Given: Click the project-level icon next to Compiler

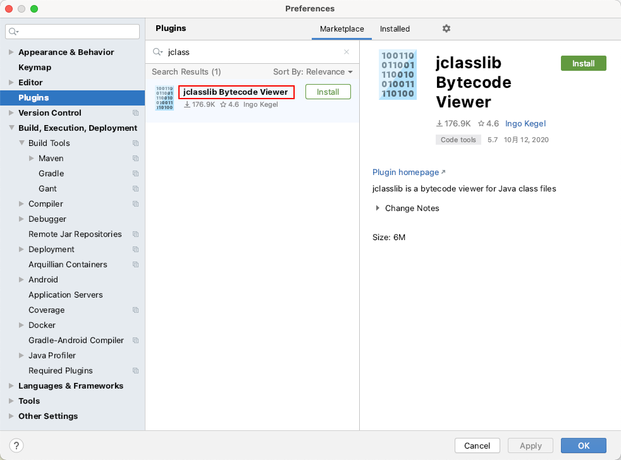Looking at the screenshot, I should [x=135, y=204].
